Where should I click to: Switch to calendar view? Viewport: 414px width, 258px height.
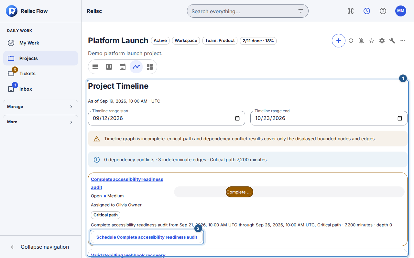123,67
